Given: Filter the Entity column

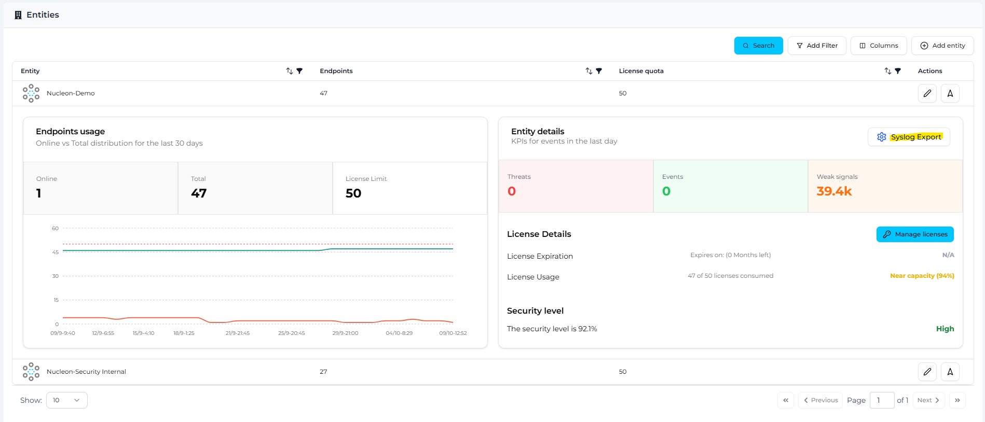Looking at the screenshot, I should (x=299, y=71).
